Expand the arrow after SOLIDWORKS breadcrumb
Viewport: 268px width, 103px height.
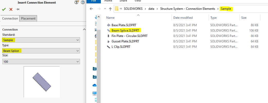[x=146, y=9]
